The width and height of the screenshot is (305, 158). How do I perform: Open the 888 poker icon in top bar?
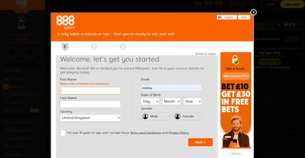pos(208,4)
